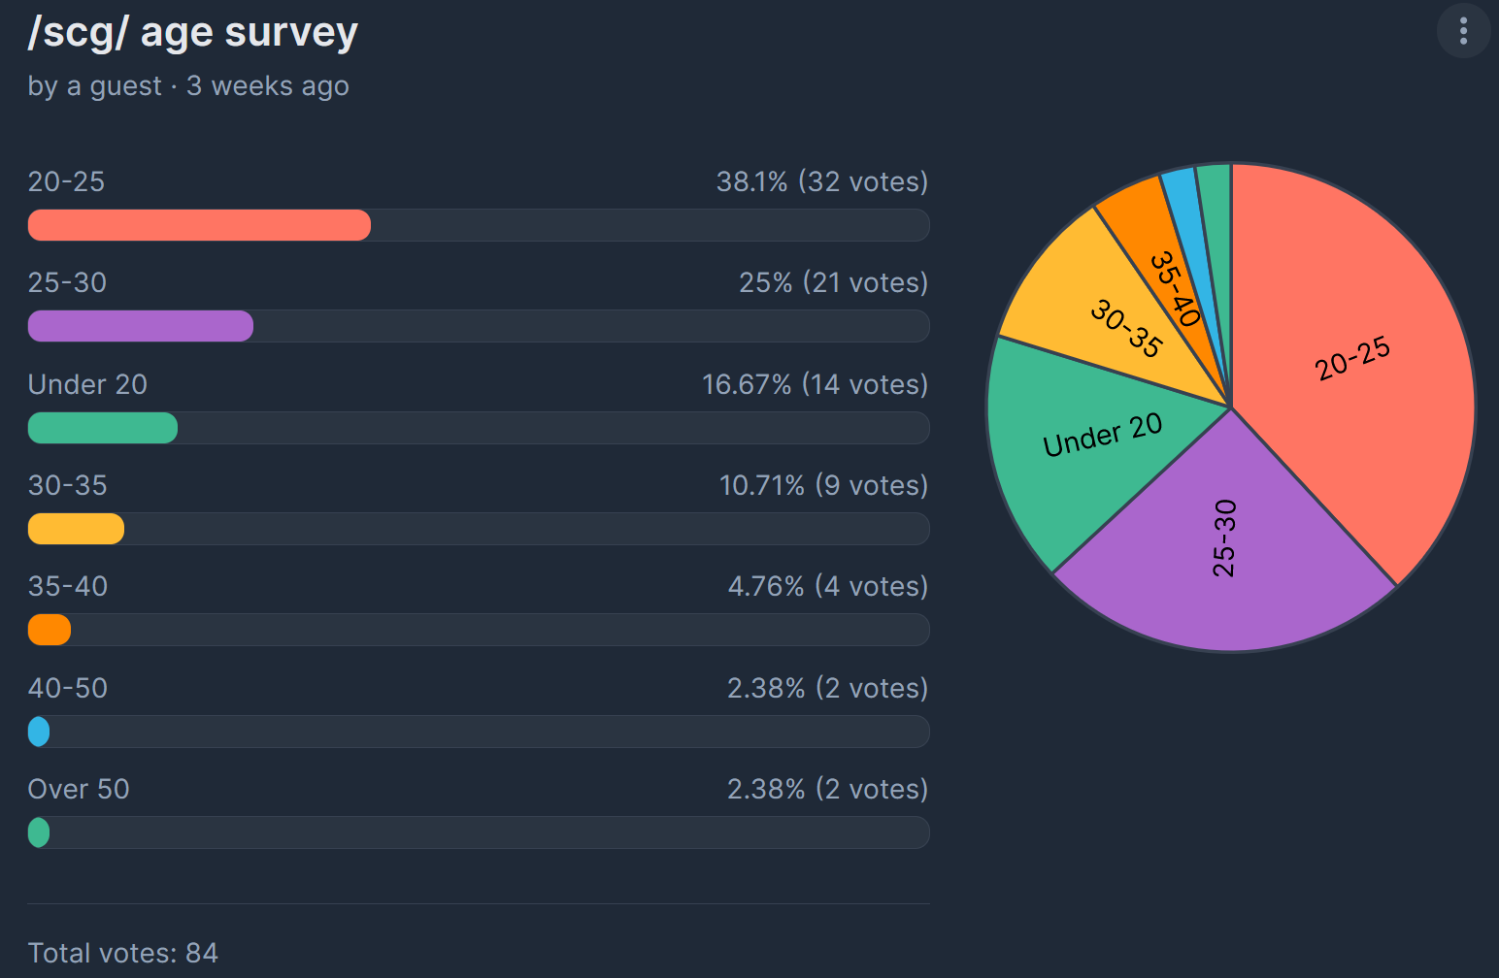Click the 38.1% (32 votes) label
Screen dimensions: 1499x978
coord(822,181)
